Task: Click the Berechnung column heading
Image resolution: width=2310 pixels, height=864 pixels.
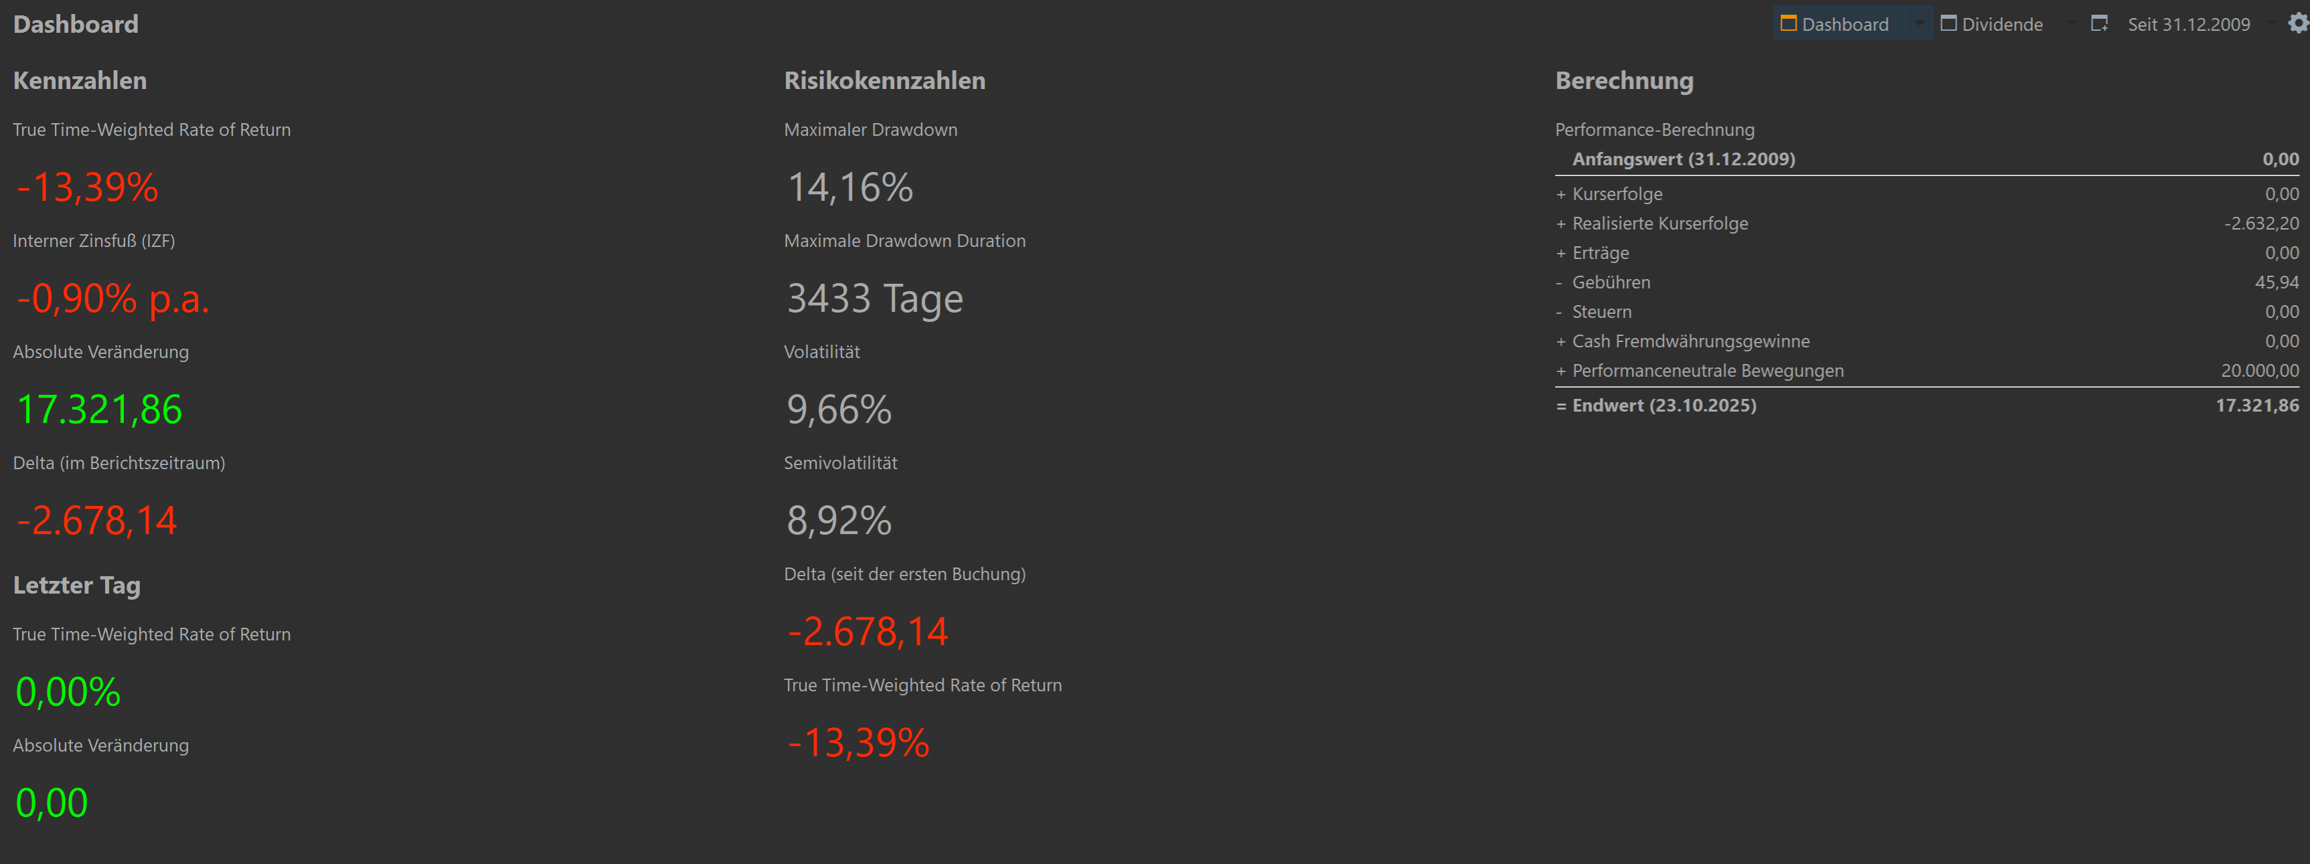Action: click(x=1624, y=81)
